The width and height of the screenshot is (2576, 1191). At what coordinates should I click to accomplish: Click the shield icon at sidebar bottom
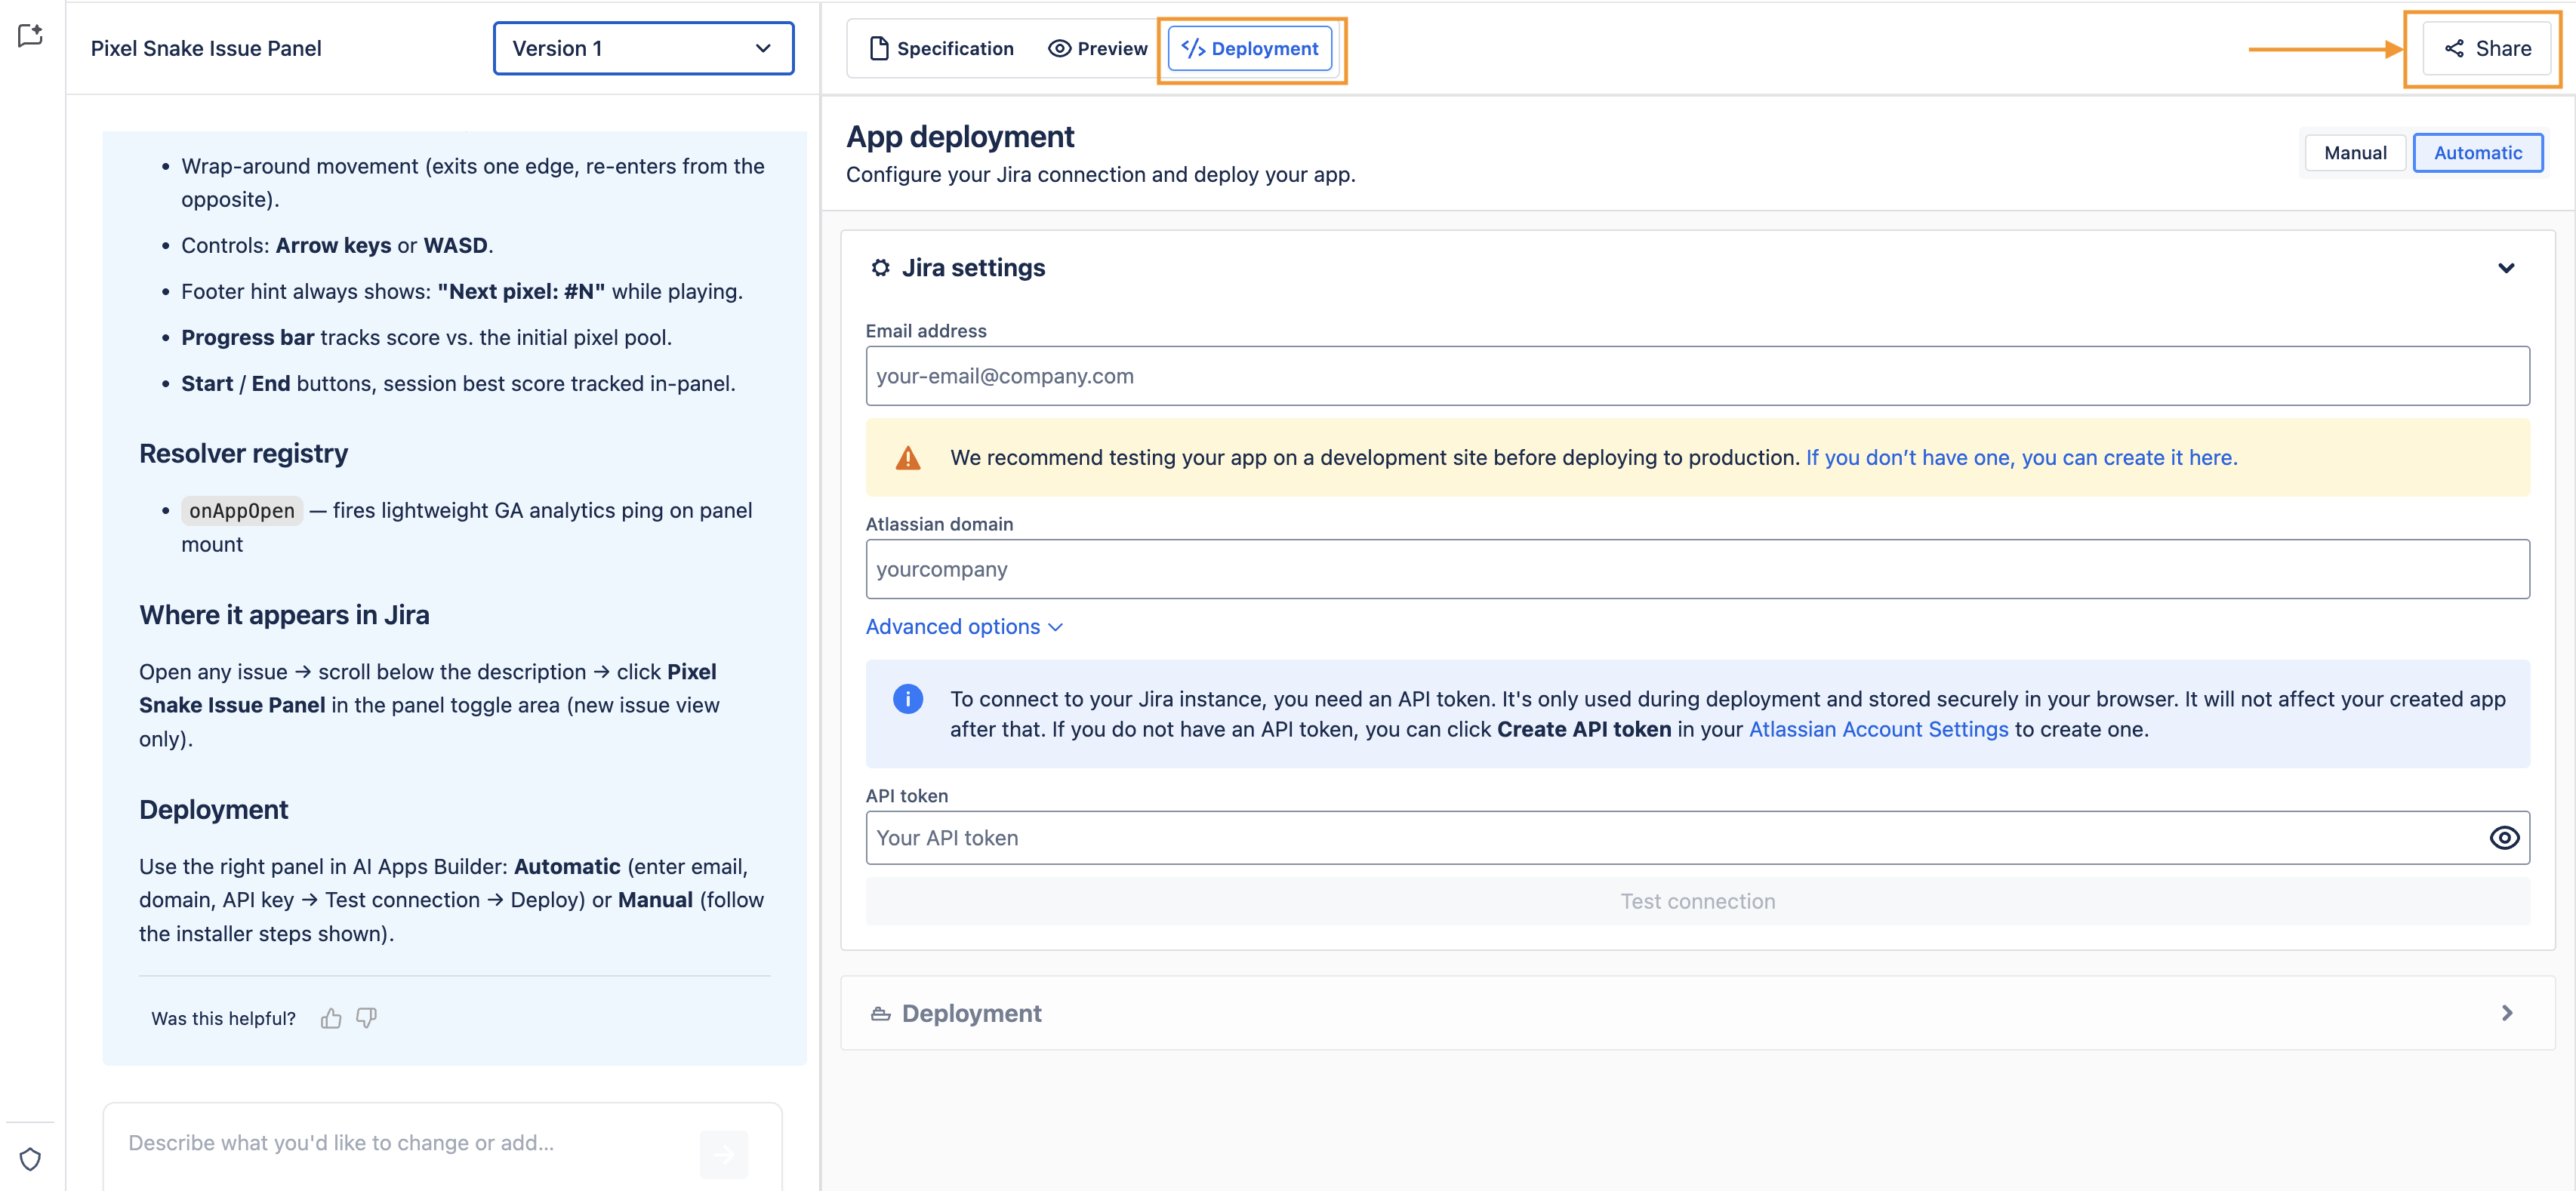tap(31, 1158)
